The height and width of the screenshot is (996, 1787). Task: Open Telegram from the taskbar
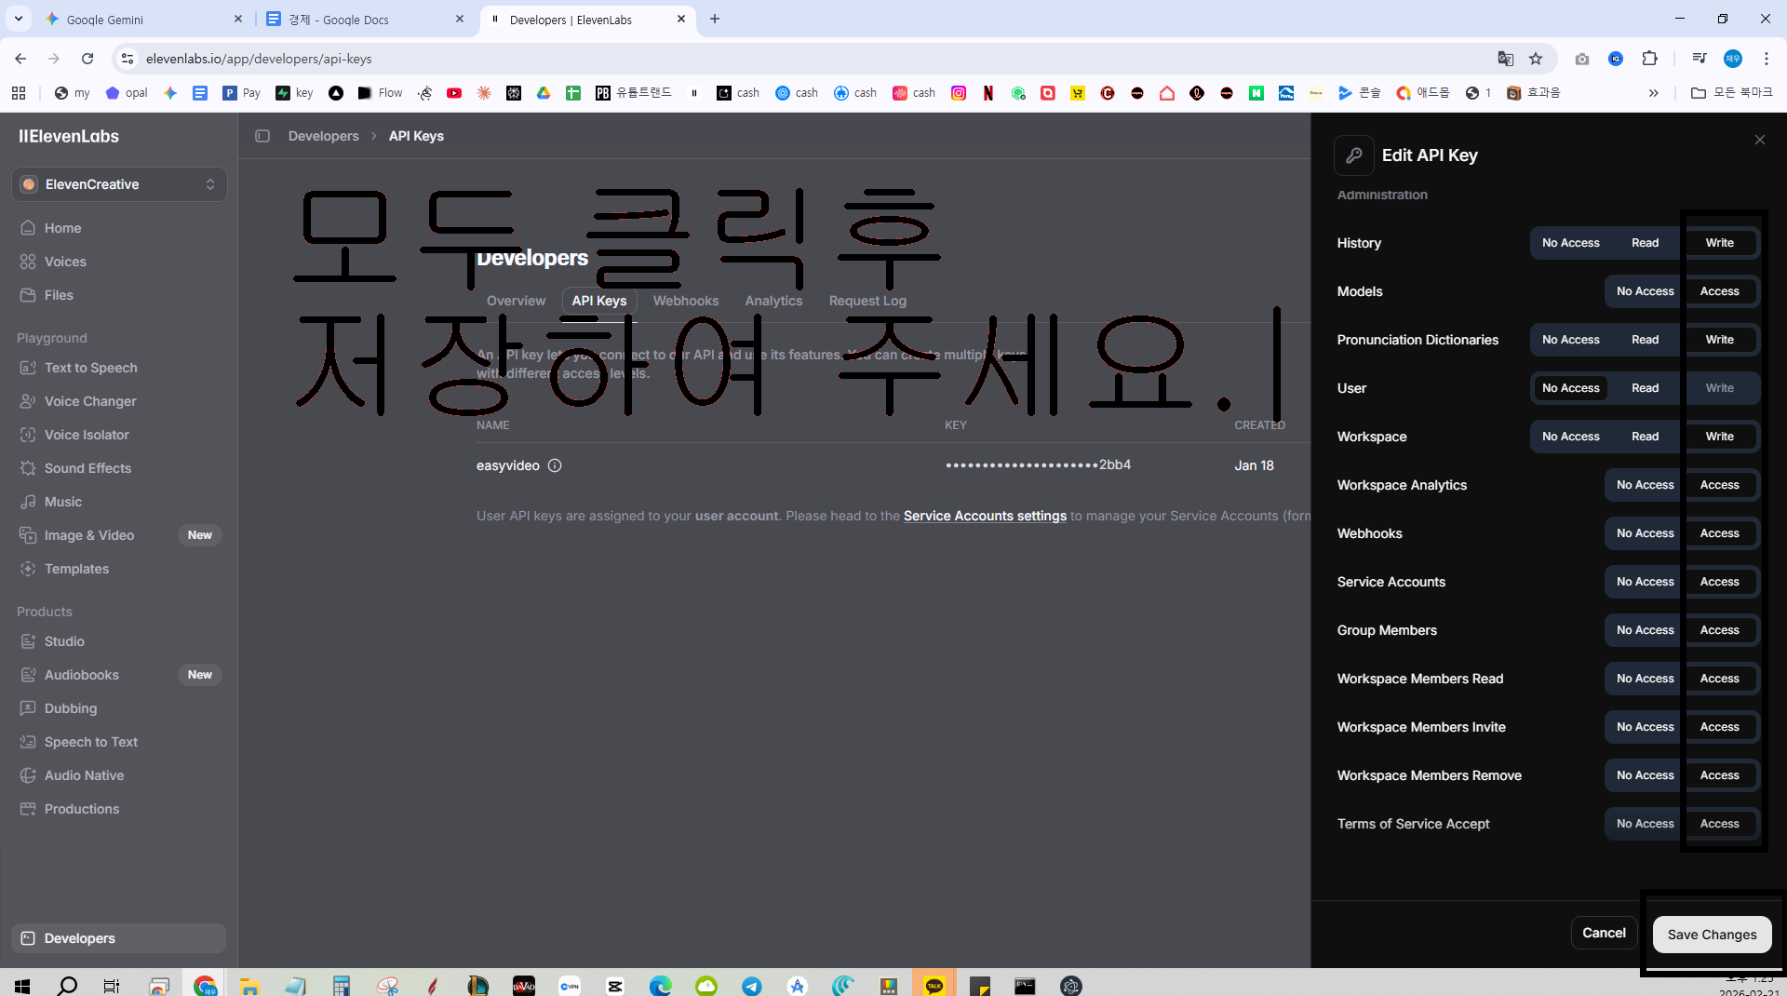pos(752,985)
